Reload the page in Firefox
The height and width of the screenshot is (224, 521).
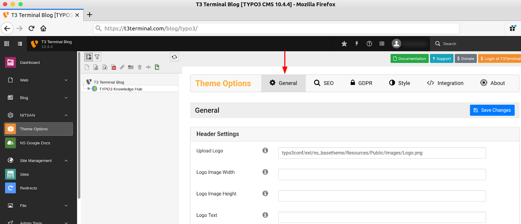point(32,28)
